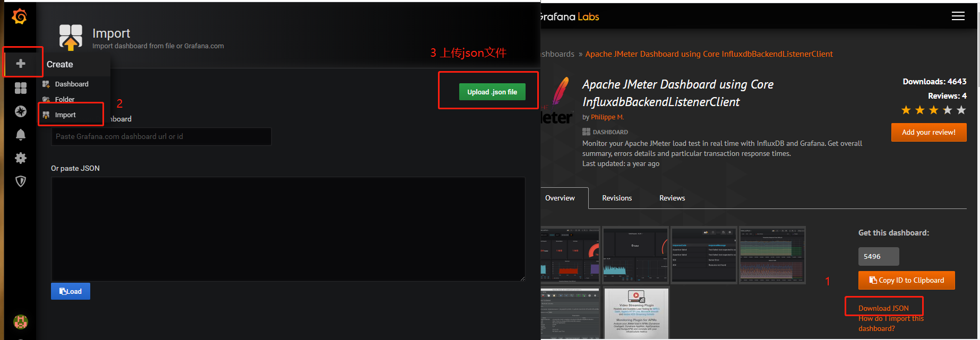Click the dashboard ID 5496 field
The image size is (980, 340).
click(879, 256)
